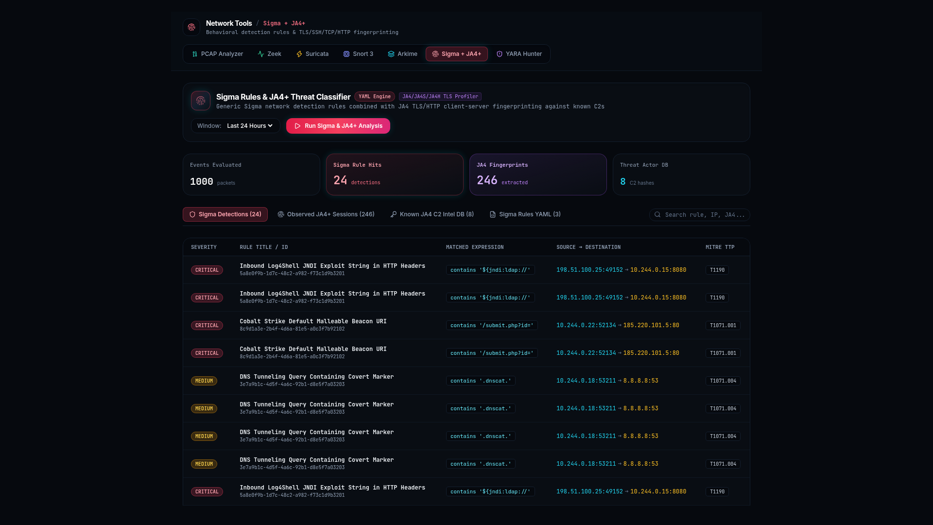Open the Window Last 24 Hours dropdown
This screenshot has height=525, width=933.
tap(250, 126)
